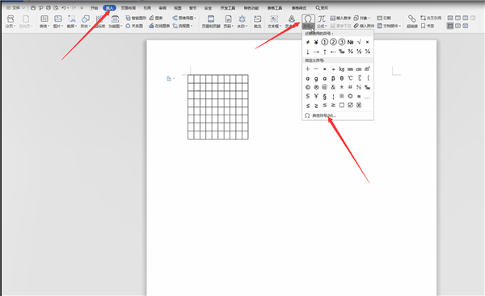This screenshot has height=296, width=485.
Task: Insert the crossed box symbol
Action: click(x=359, y=105)
